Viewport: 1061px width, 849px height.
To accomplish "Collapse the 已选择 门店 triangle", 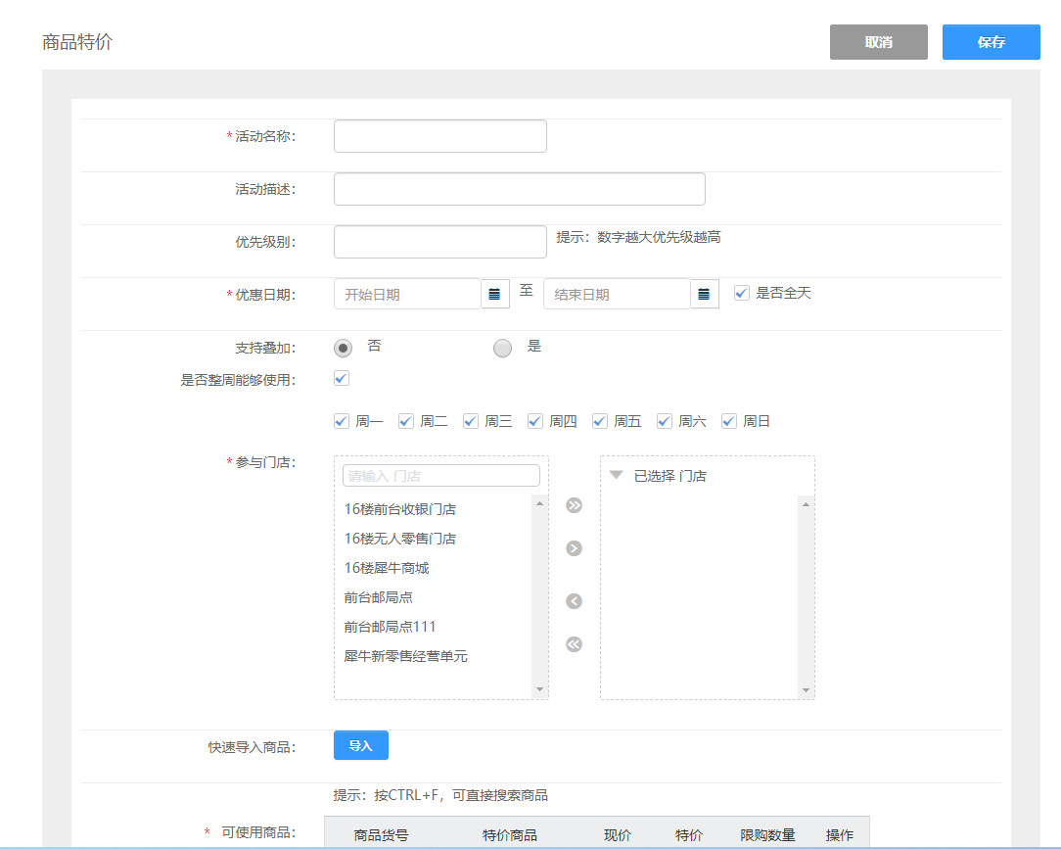I will (x=616, y=475).
